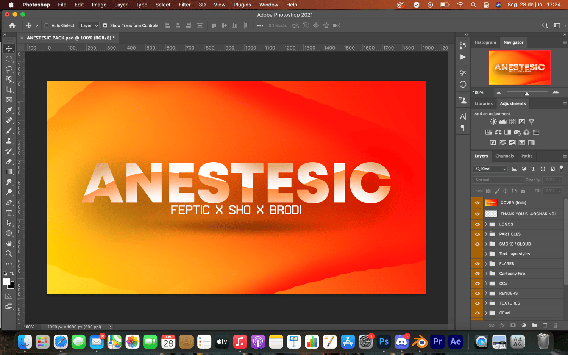
Task: Switch to the Libraries tab
Action: pos(484,103)
